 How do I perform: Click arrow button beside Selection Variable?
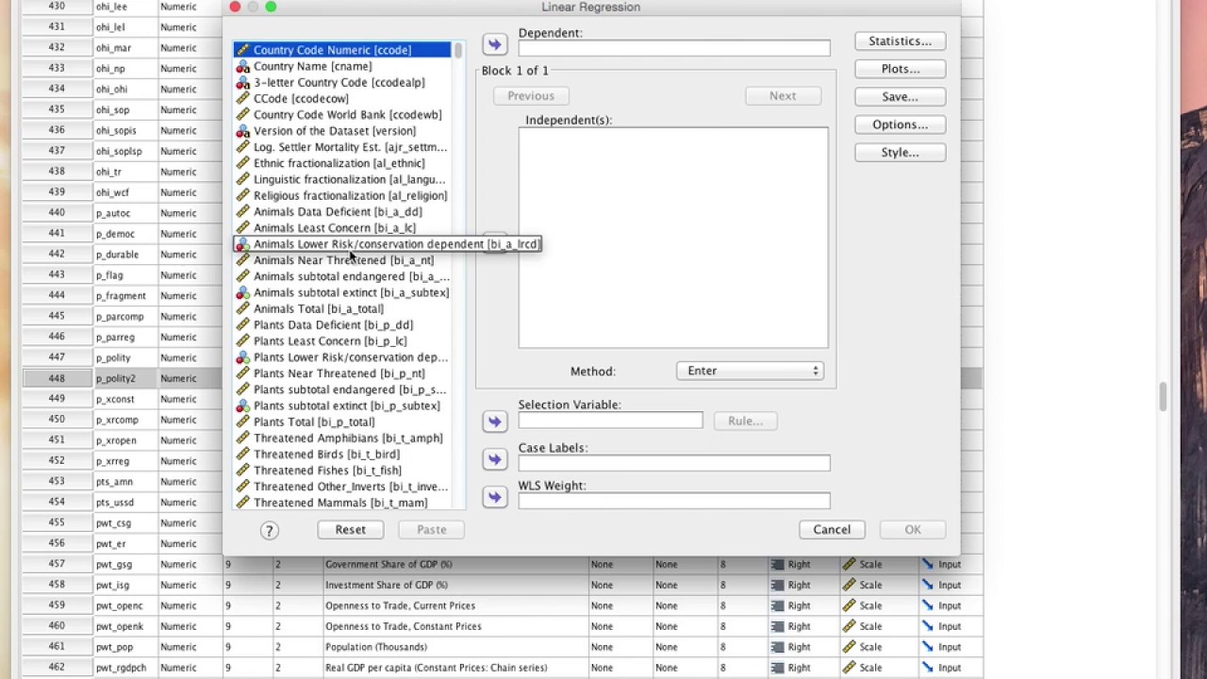(494, 422)
